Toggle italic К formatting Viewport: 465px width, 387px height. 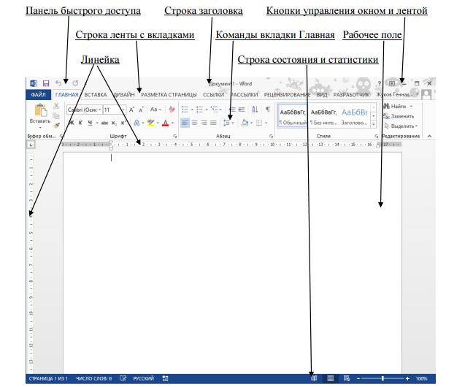click(x=80, y=123)
